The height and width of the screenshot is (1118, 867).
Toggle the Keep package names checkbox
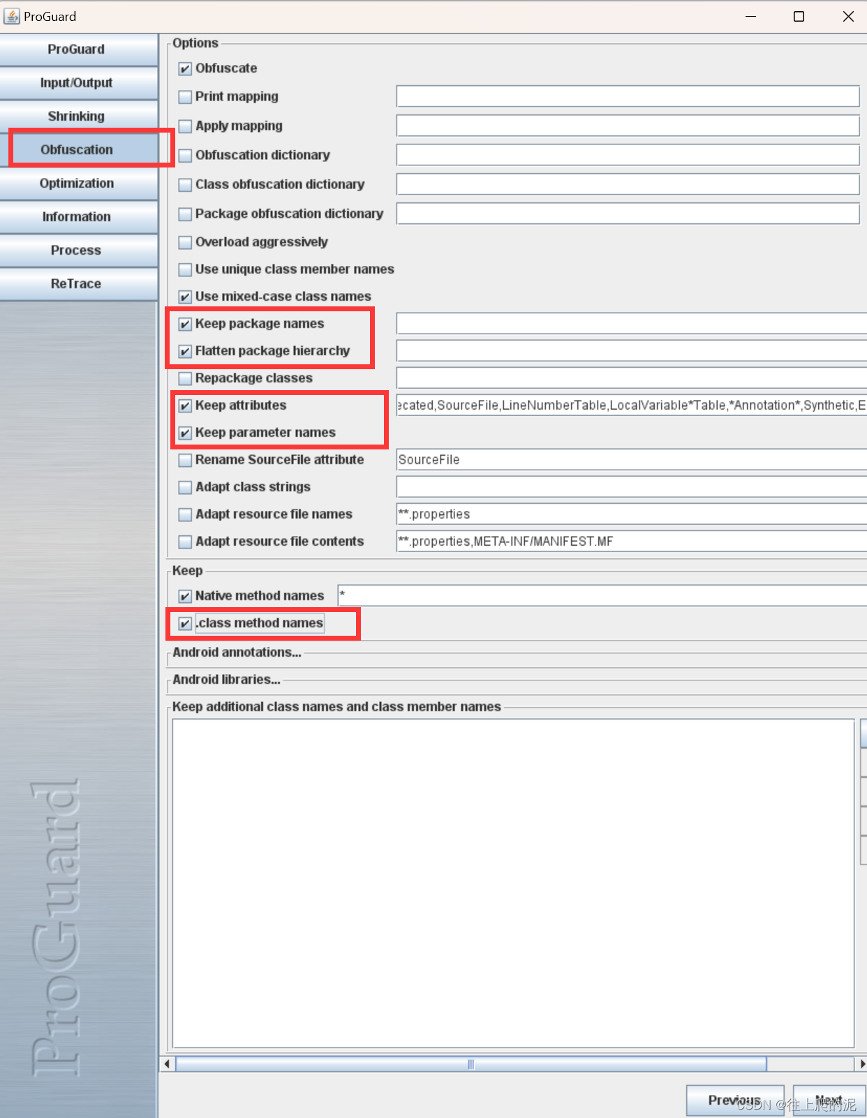click(x=185, y=324)
